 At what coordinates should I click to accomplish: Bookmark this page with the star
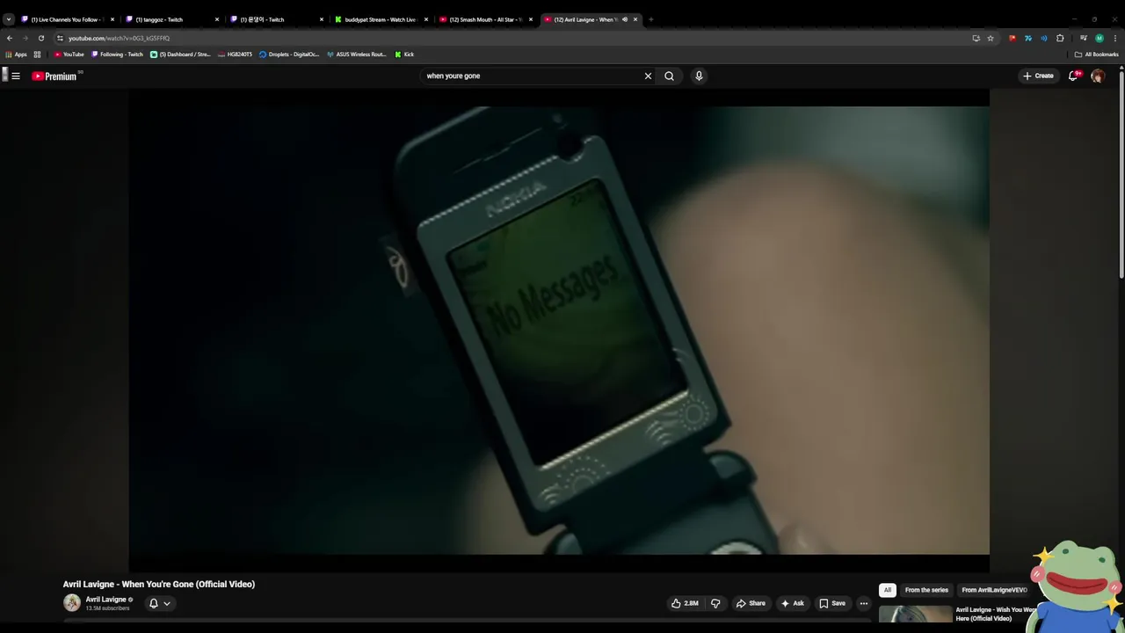pos(991,38)
